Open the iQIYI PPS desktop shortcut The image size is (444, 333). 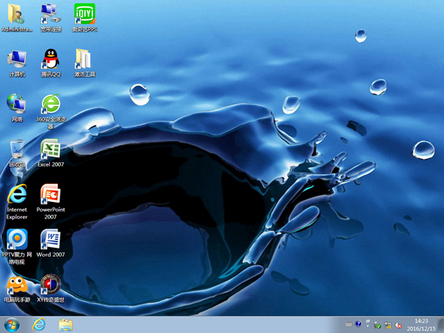(x=85, y=15)
